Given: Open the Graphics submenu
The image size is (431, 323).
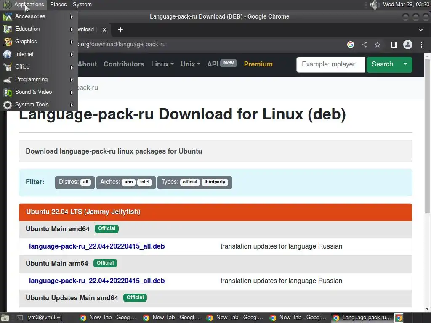Looking at the screenshot, I should (x=38, y=42).
